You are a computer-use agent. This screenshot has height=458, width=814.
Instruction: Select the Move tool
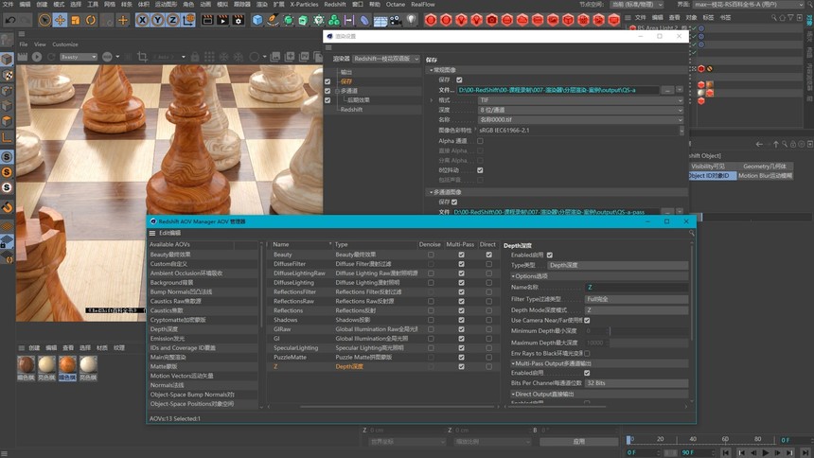point(60,20)
